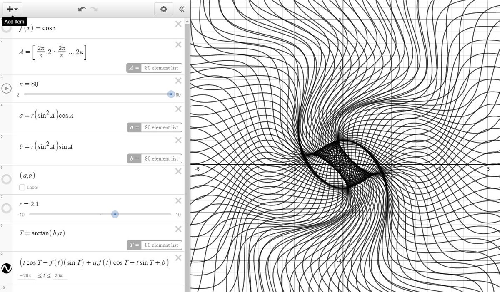Play the n slider animation
Image resolution: width=500 pixels, height=292 pixels.
point(7,89)
